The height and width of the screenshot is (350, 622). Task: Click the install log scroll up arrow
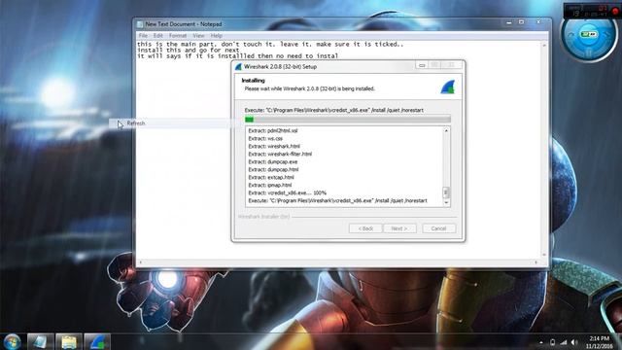click(x=446, y=130)
